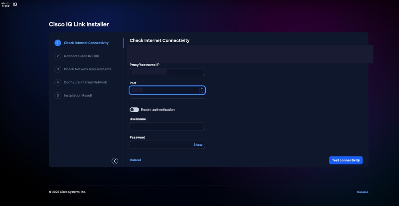Image resolution: width=399 pixels, height=206 pixels.
Task: Open Check Network Requirements step
Action: pos(87,69)
